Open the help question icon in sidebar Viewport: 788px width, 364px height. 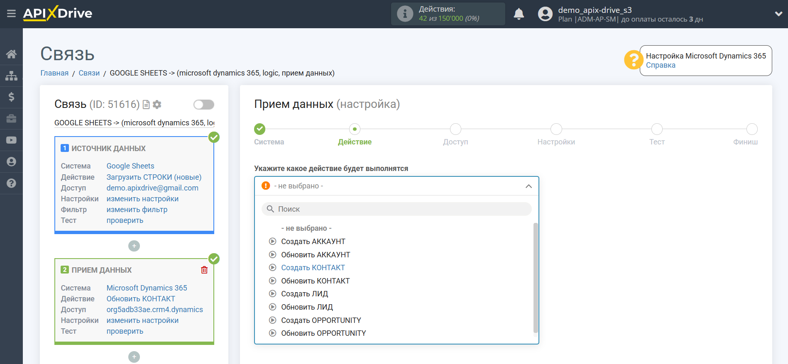(11, 183)
